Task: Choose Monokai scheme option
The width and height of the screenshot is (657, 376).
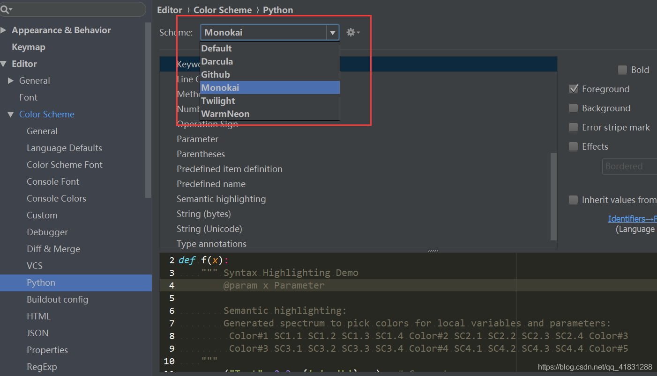Action: point(269,87)
